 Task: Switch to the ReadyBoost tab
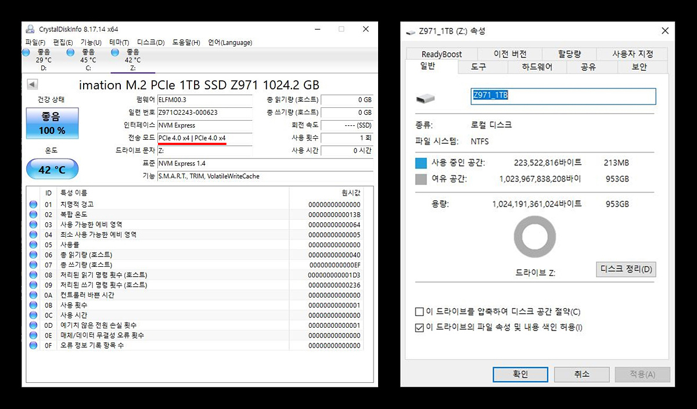442,54
